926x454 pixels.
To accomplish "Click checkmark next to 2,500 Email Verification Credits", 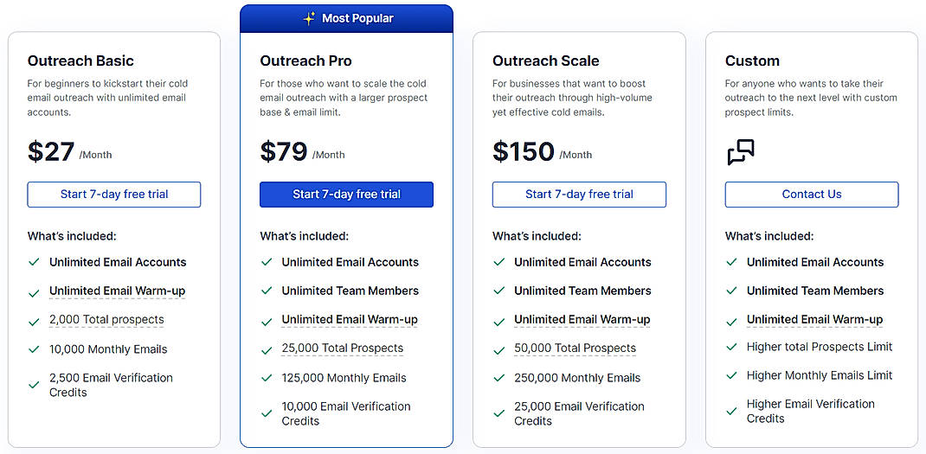I will point(34,384).
